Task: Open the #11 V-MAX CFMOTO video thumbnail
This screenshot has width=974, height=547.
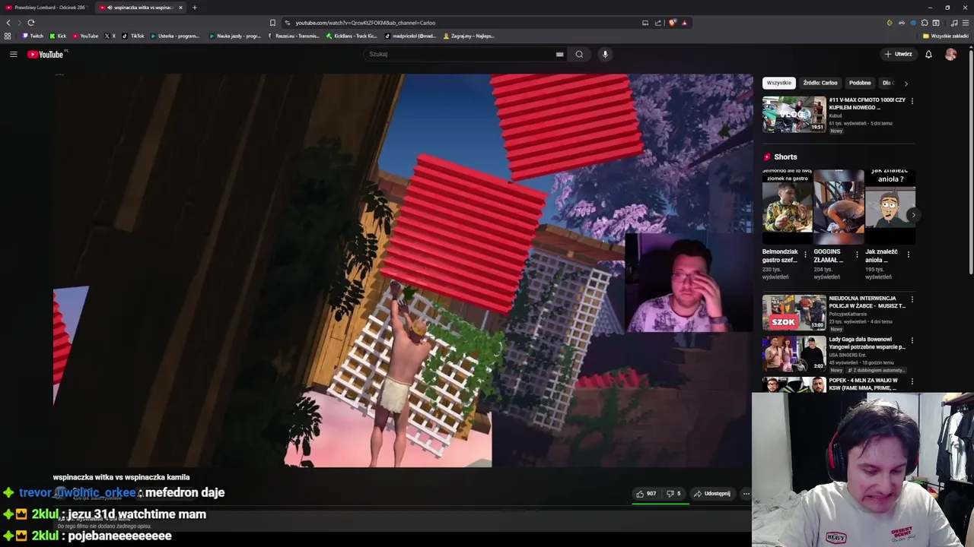Action: point(794,114)
